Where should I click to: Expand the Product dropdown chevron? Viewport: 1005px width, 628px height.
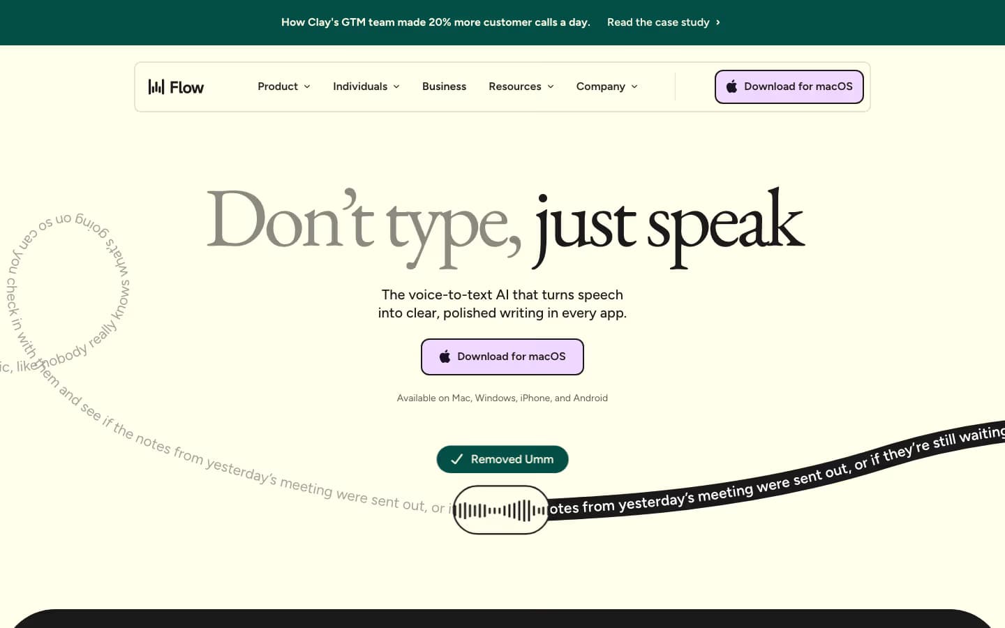pos(307,87)
